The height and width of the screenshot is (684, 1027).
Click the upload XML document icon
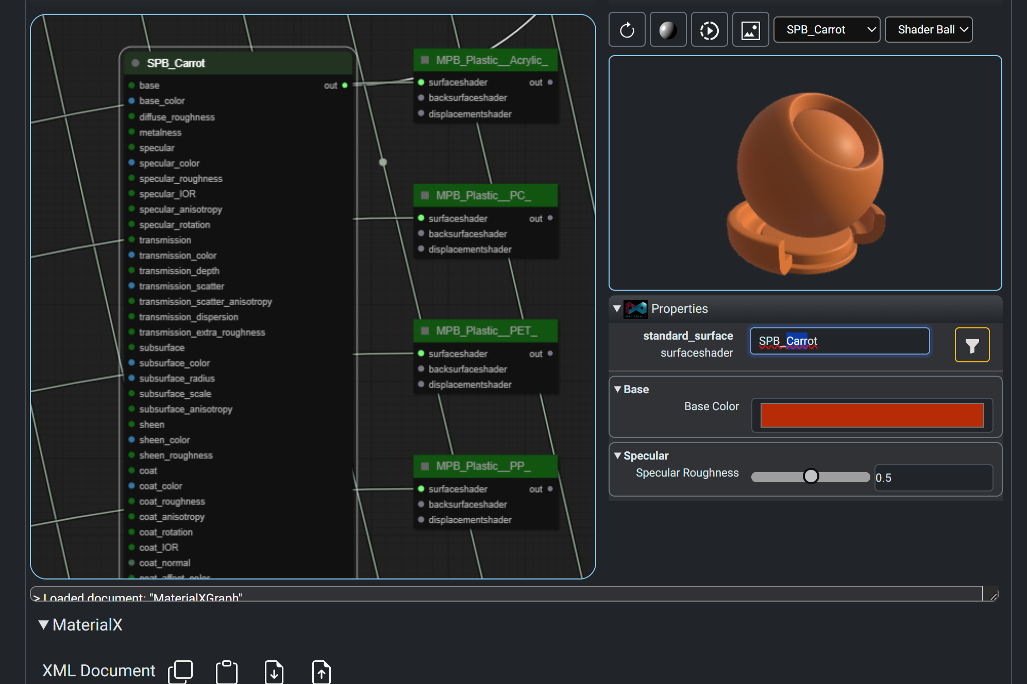322,672
